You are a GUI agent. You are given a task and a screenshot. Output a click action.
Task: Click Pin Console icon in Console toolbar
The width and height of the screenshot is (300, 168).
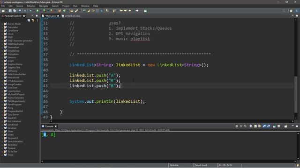tap(274, 126)
